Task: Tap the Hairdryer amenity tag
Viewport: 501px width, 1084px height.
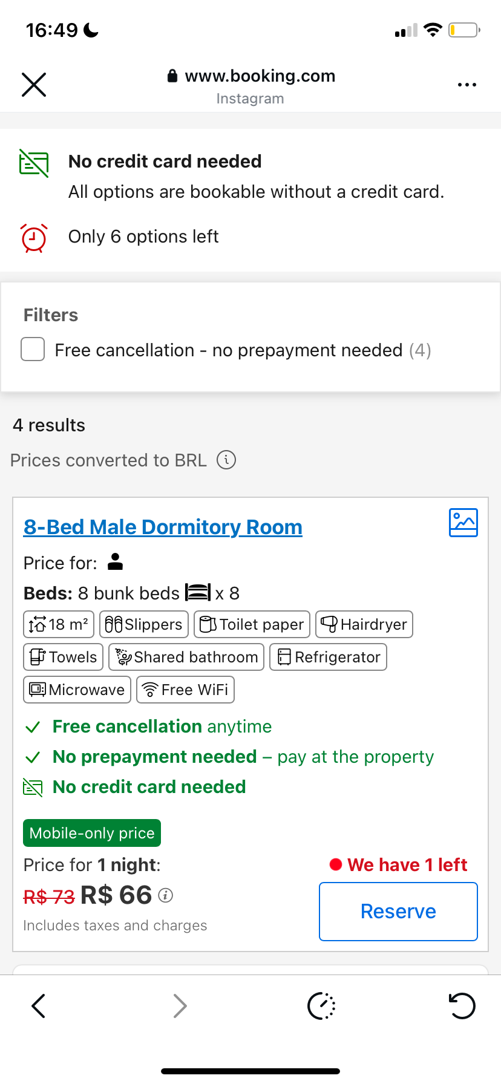Action: coord(364,625)
